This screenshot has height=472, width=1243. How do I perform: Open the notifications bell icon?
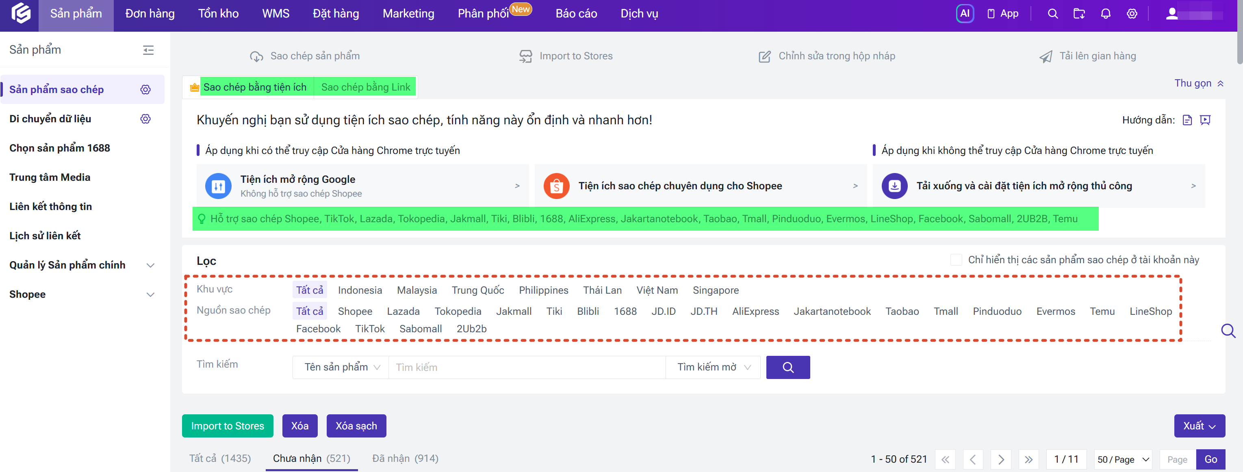click(1106, 13)
